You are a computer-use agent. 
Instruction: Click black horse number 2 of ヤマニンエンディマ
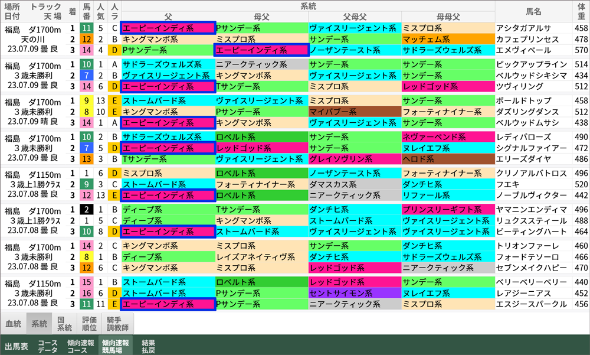(87, 210)
